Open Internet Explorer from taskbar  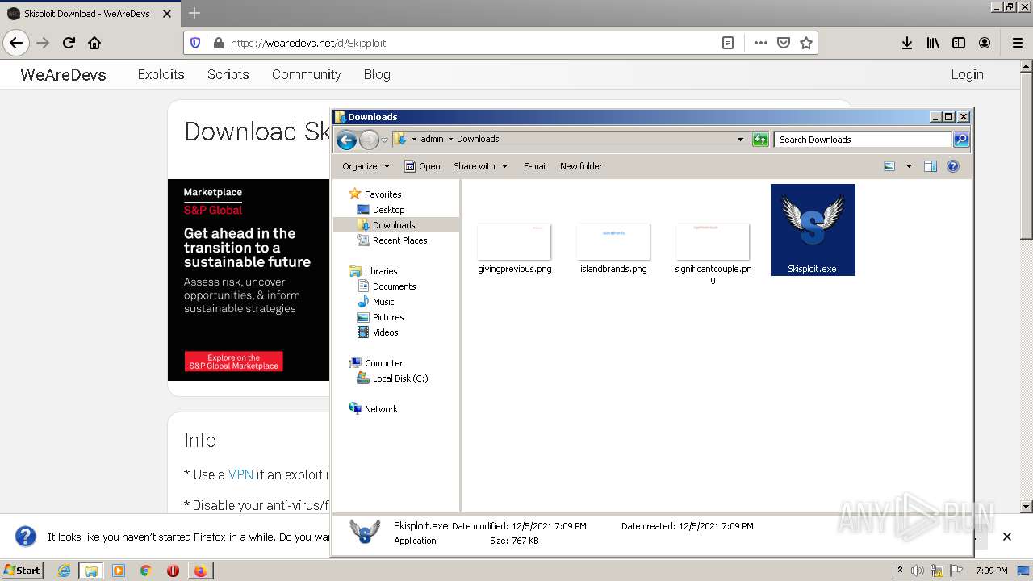coord(64,571)
